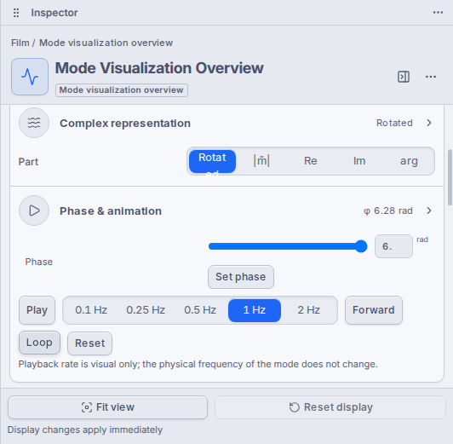Click the Rotated summary value
The height and width of the screenshot is (444, 453).
coord(394,123)
